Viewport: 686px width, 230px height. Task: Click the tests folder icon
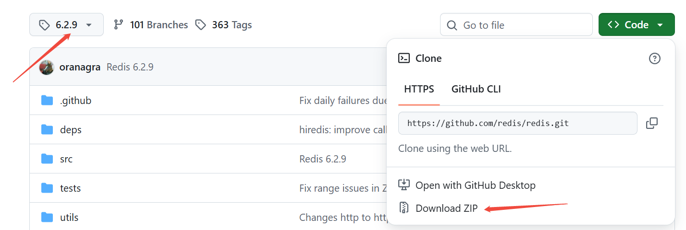pyautogui.click(x=47, y=188)
